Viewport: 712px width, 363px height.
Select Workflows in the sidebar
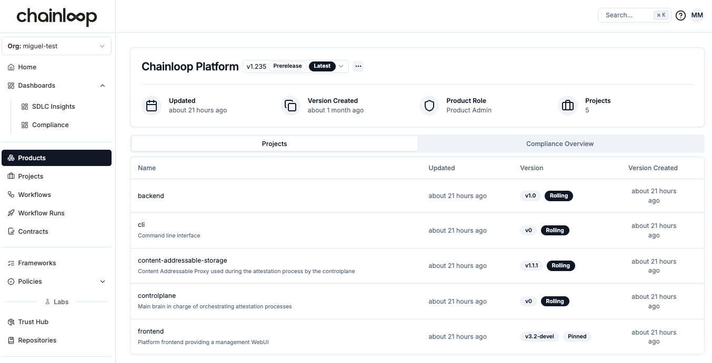pyautogui.click(x=34, y=194)
